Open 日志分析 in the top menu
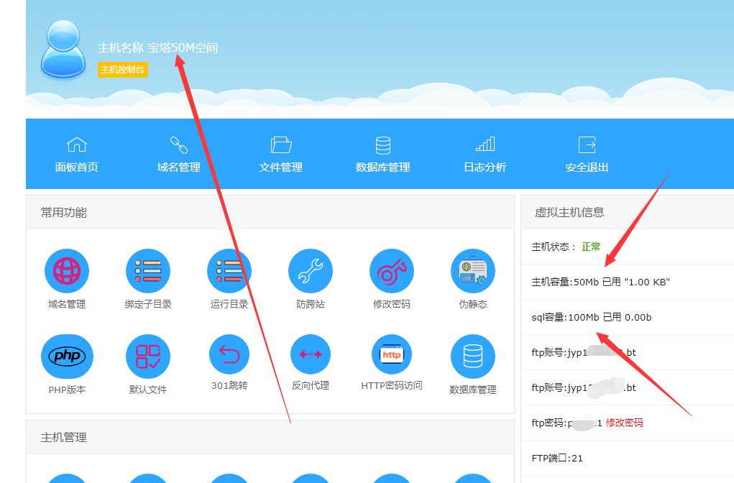Screen dimensions: 734x483 click(x=485, y=154)
